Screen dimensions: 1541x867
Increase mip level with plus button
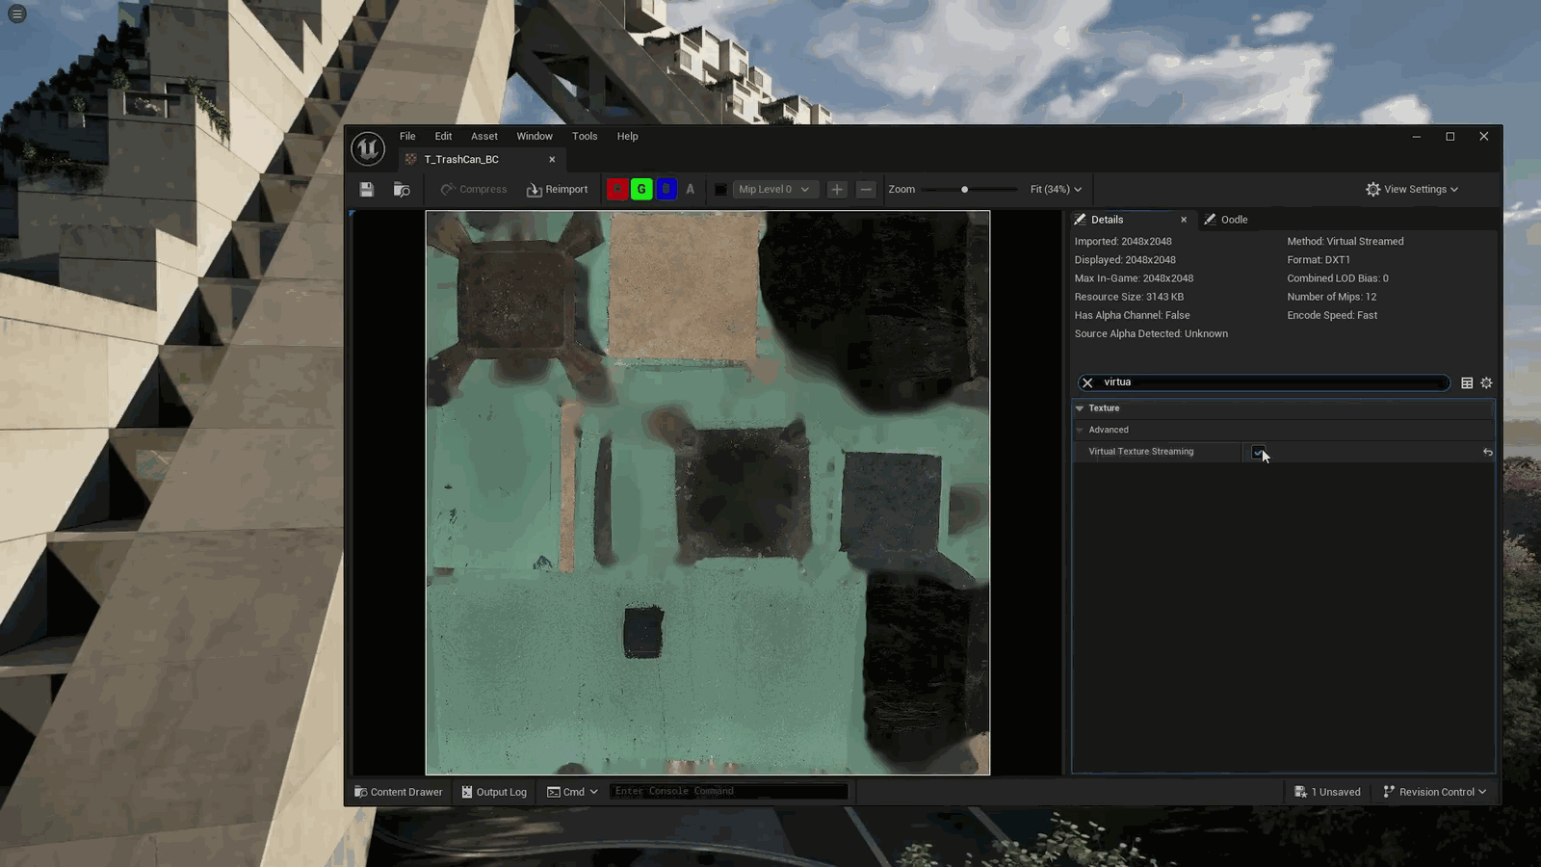837,190
